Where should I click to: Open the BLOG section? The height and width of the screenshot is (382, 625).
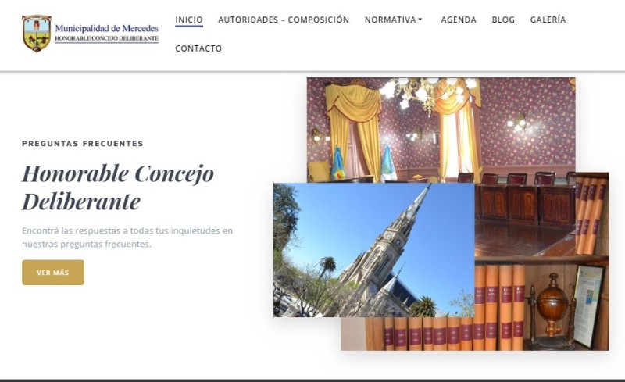(x=503, y=20)
